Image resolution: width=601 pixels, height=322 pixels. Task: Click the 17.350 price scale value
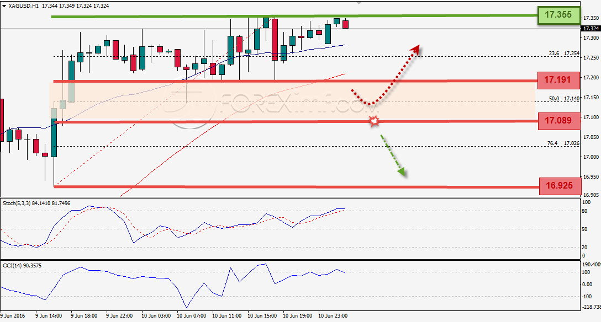coord(591,18)
